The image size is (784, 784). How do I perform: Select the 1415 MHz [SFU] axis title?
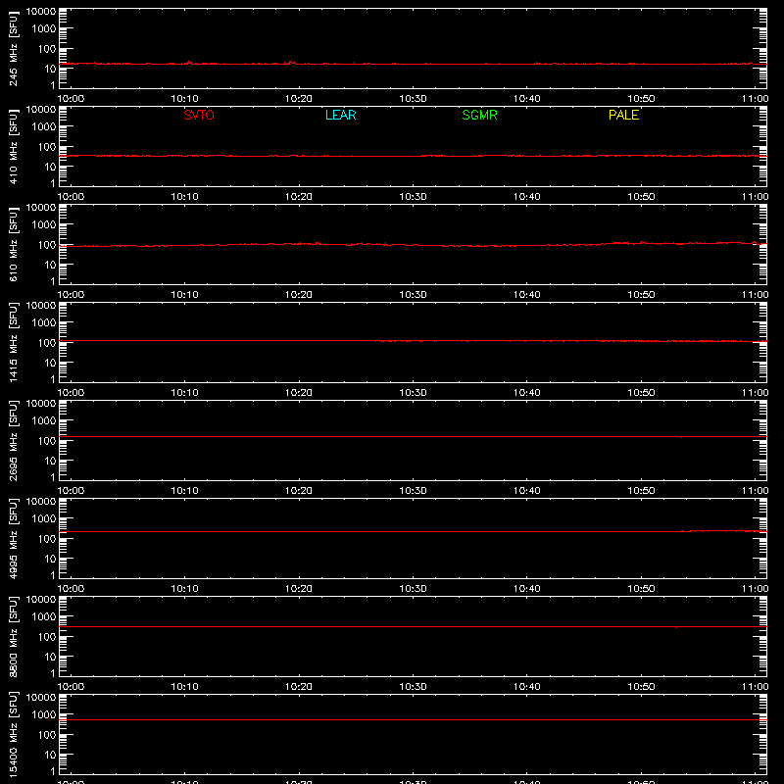13,342
